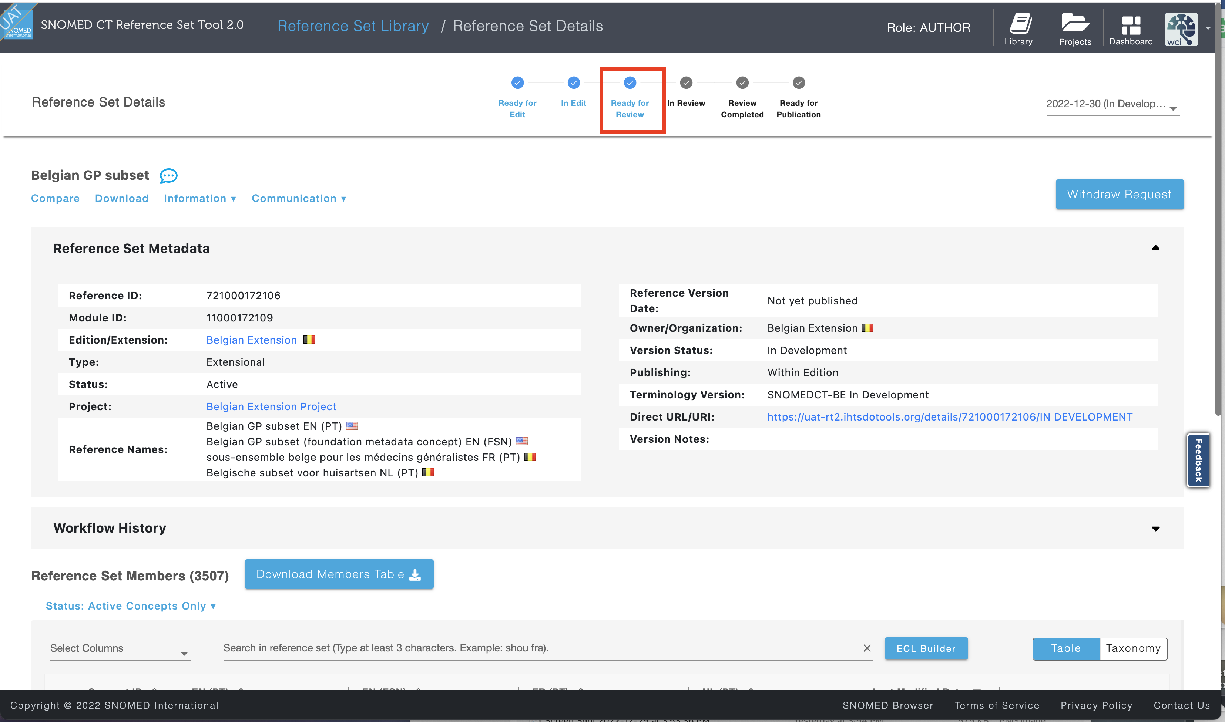Image resolution: width=1225 pixels, height=722 pixels.
Task: Open the Compare link
Action: click(55, 199)
